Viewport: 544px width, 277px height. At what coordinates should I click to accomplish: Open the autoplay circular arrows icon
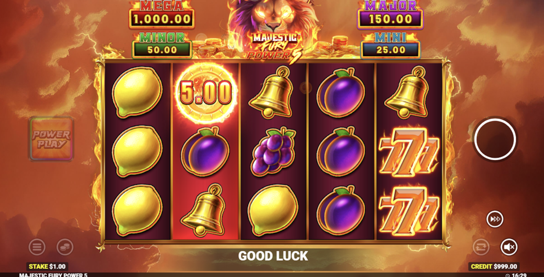pos(481,247)
